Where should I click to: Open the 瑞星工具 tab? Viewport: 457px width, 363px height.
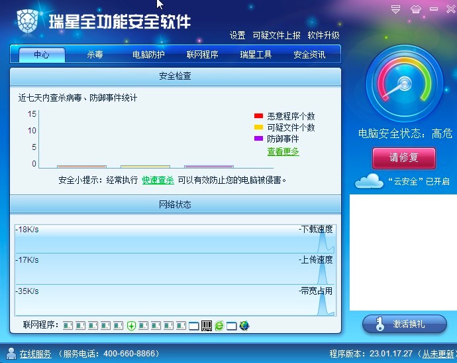click(256, 54)
